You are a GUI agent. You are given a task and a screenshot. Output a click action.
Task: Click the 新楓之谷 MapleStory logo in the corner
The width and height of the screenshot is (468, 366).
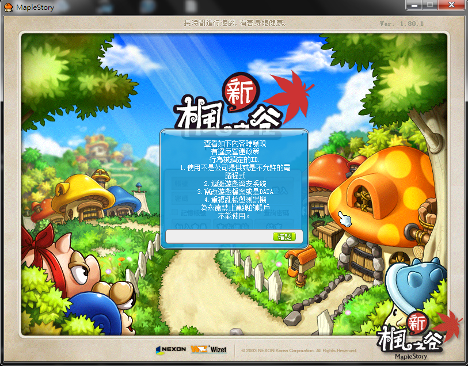pyautogui.click(x=420, y=334)
